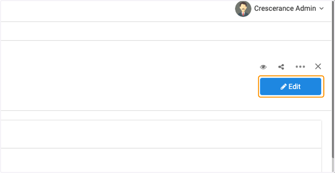This screenshot has height=173, width=335.
Task: Open the three-dot more options menu
Action: click(x=300, y=67)
